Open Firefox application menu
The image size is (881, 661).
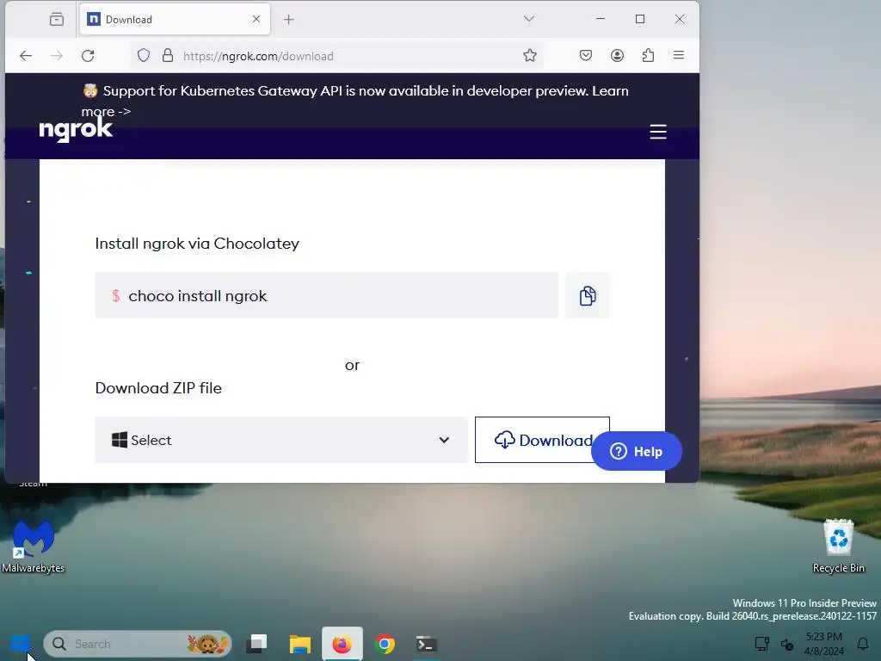pyautogui.click(x=679, y=55)
